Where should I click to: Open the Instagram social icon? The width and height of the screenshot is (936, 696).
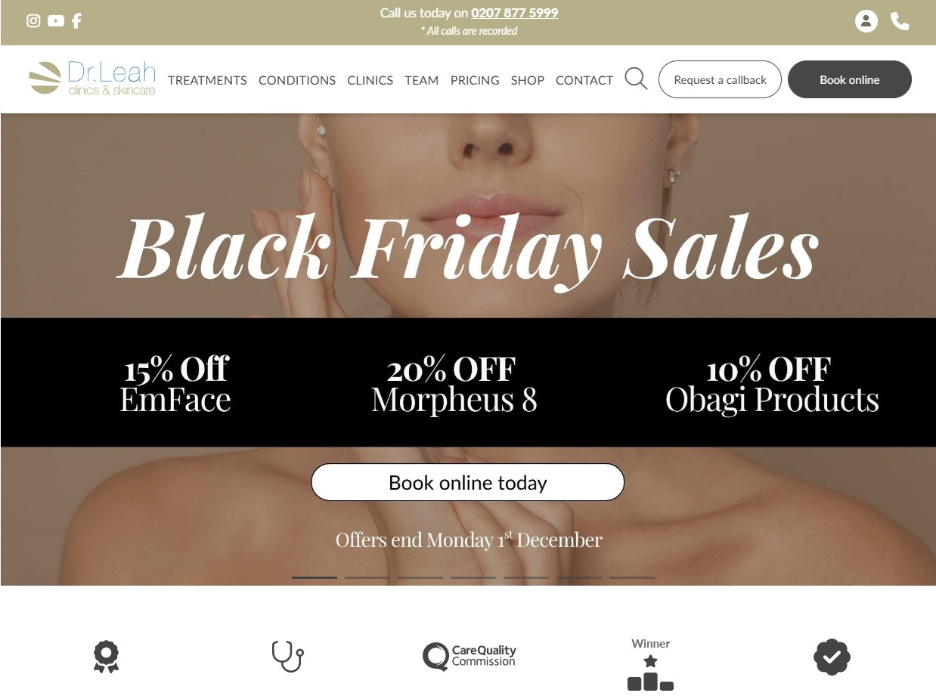pos(33,21)
